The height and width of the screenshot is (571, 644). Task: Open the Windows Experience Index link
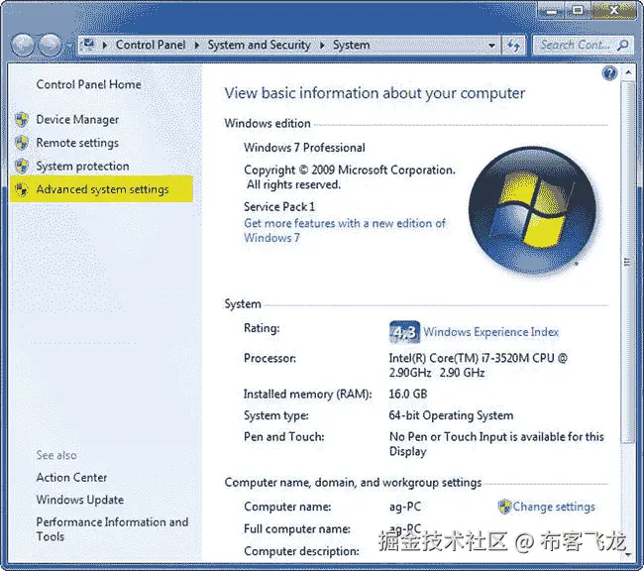click(x=490, y=332)
